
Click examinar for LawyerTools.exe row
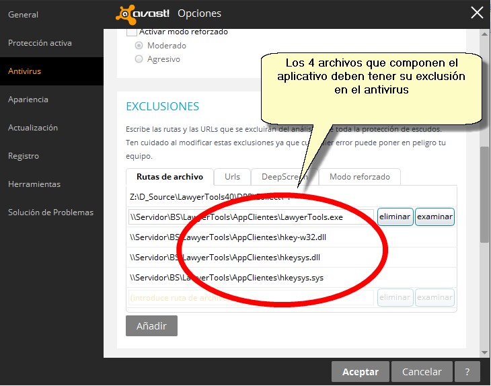(x=435, y=217)
